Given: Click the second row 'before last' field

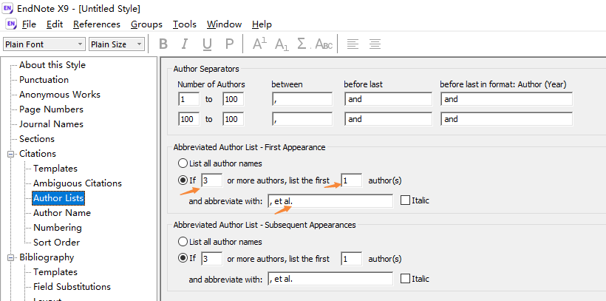Looking at the screenshot, I should (389, 119).
